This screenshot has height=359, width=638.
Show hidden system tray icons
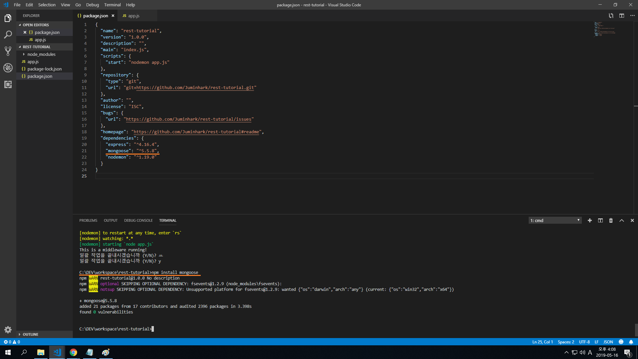[x=566, y=352]
